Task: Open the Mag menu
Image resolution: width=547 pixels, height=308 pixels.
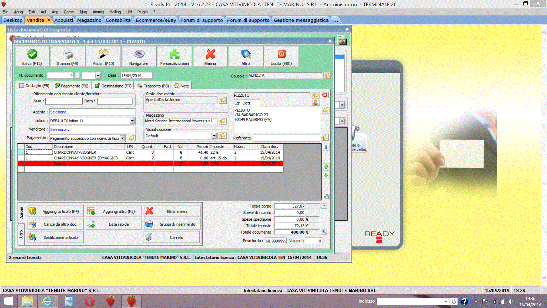Action: point(83,12)
